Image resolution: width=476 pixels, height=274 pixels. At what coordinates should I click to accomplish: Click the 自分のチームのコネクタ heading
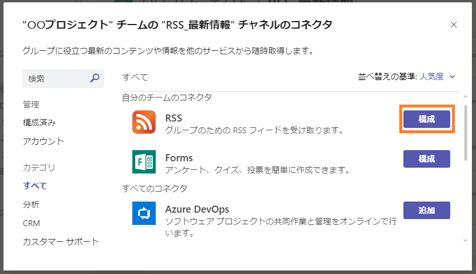167,98
